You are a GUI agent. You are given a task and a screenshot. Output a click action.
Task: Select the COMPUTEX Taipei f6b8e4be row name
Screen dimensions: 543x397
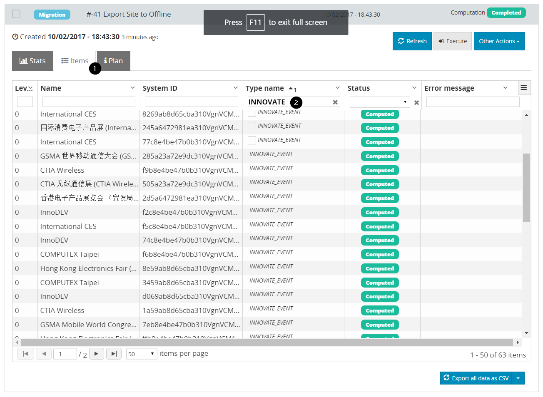click(x=70, y=254)
